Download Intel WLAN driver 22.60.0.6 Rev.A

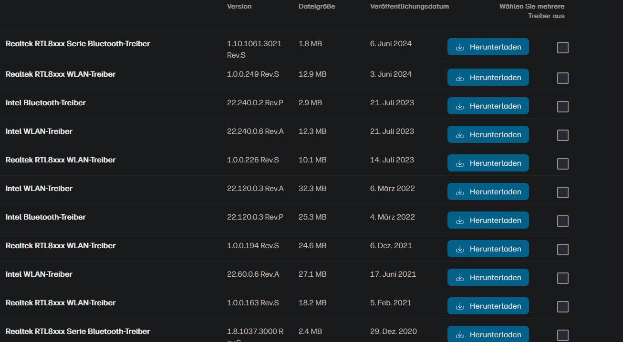click(488, 277)
